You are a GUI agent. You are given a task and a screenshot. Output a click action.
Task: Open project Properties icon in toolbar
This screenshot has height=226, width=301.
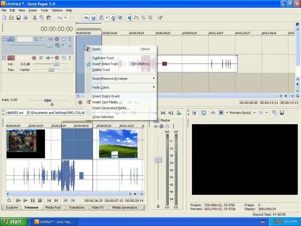pos(25,18)
